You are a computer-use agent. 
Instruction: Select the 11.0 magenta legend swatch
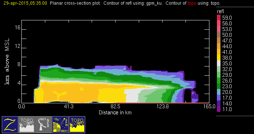(x=219, y=109)
